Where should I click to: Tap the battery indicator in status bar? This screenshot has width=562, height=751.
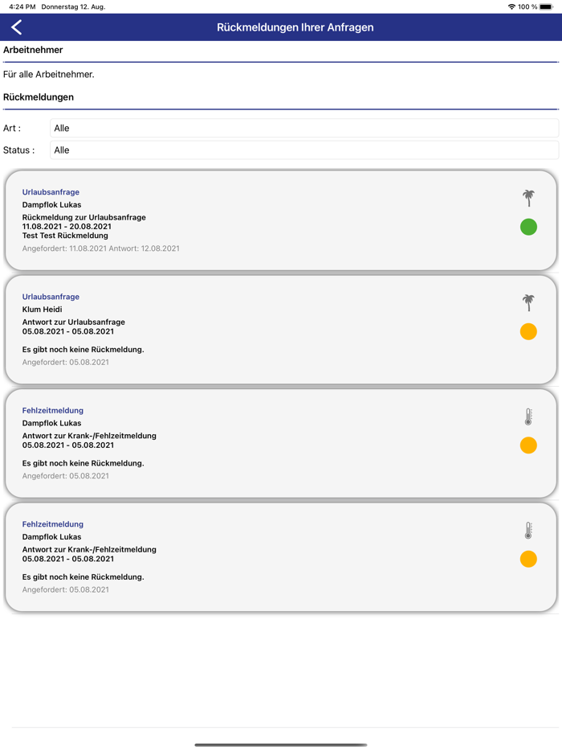pyautogui.click(x=546, y=6)
